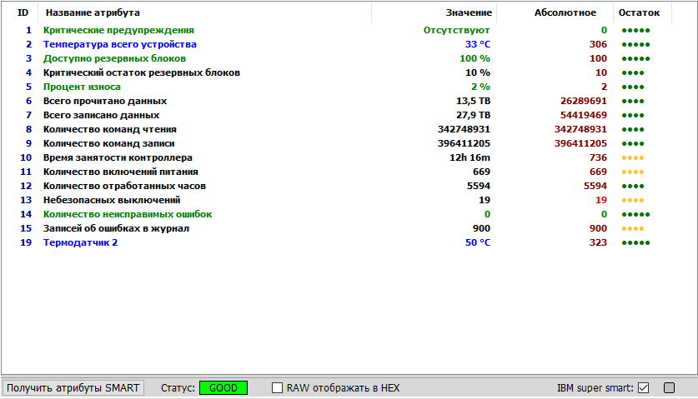Click the green GOOD status indicator
Image resolution: width=698 pixels, height=399 pixels.
pyautogui.click(x=223, y=388)
